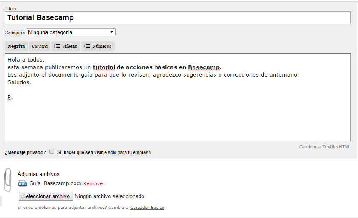Click the underlined word 'tutorial' in message
Image resolution: width=358 pixels, height=218 pixels.
[x=104, y=67]
